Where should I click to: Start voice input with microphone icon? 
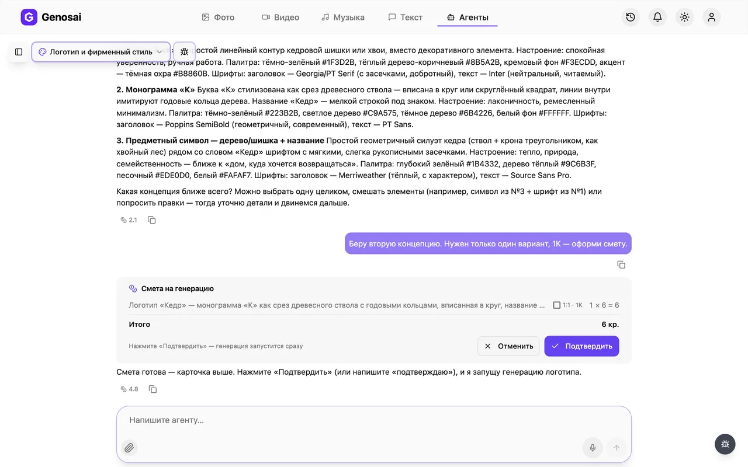593,448
